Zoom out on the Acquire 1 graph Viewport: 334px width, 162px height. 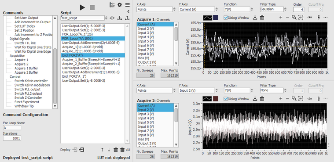287,18
